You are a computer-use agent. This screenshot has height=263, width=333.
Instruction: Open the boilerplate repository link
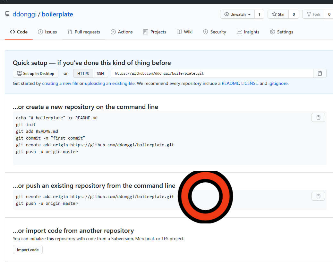(57, 14)
